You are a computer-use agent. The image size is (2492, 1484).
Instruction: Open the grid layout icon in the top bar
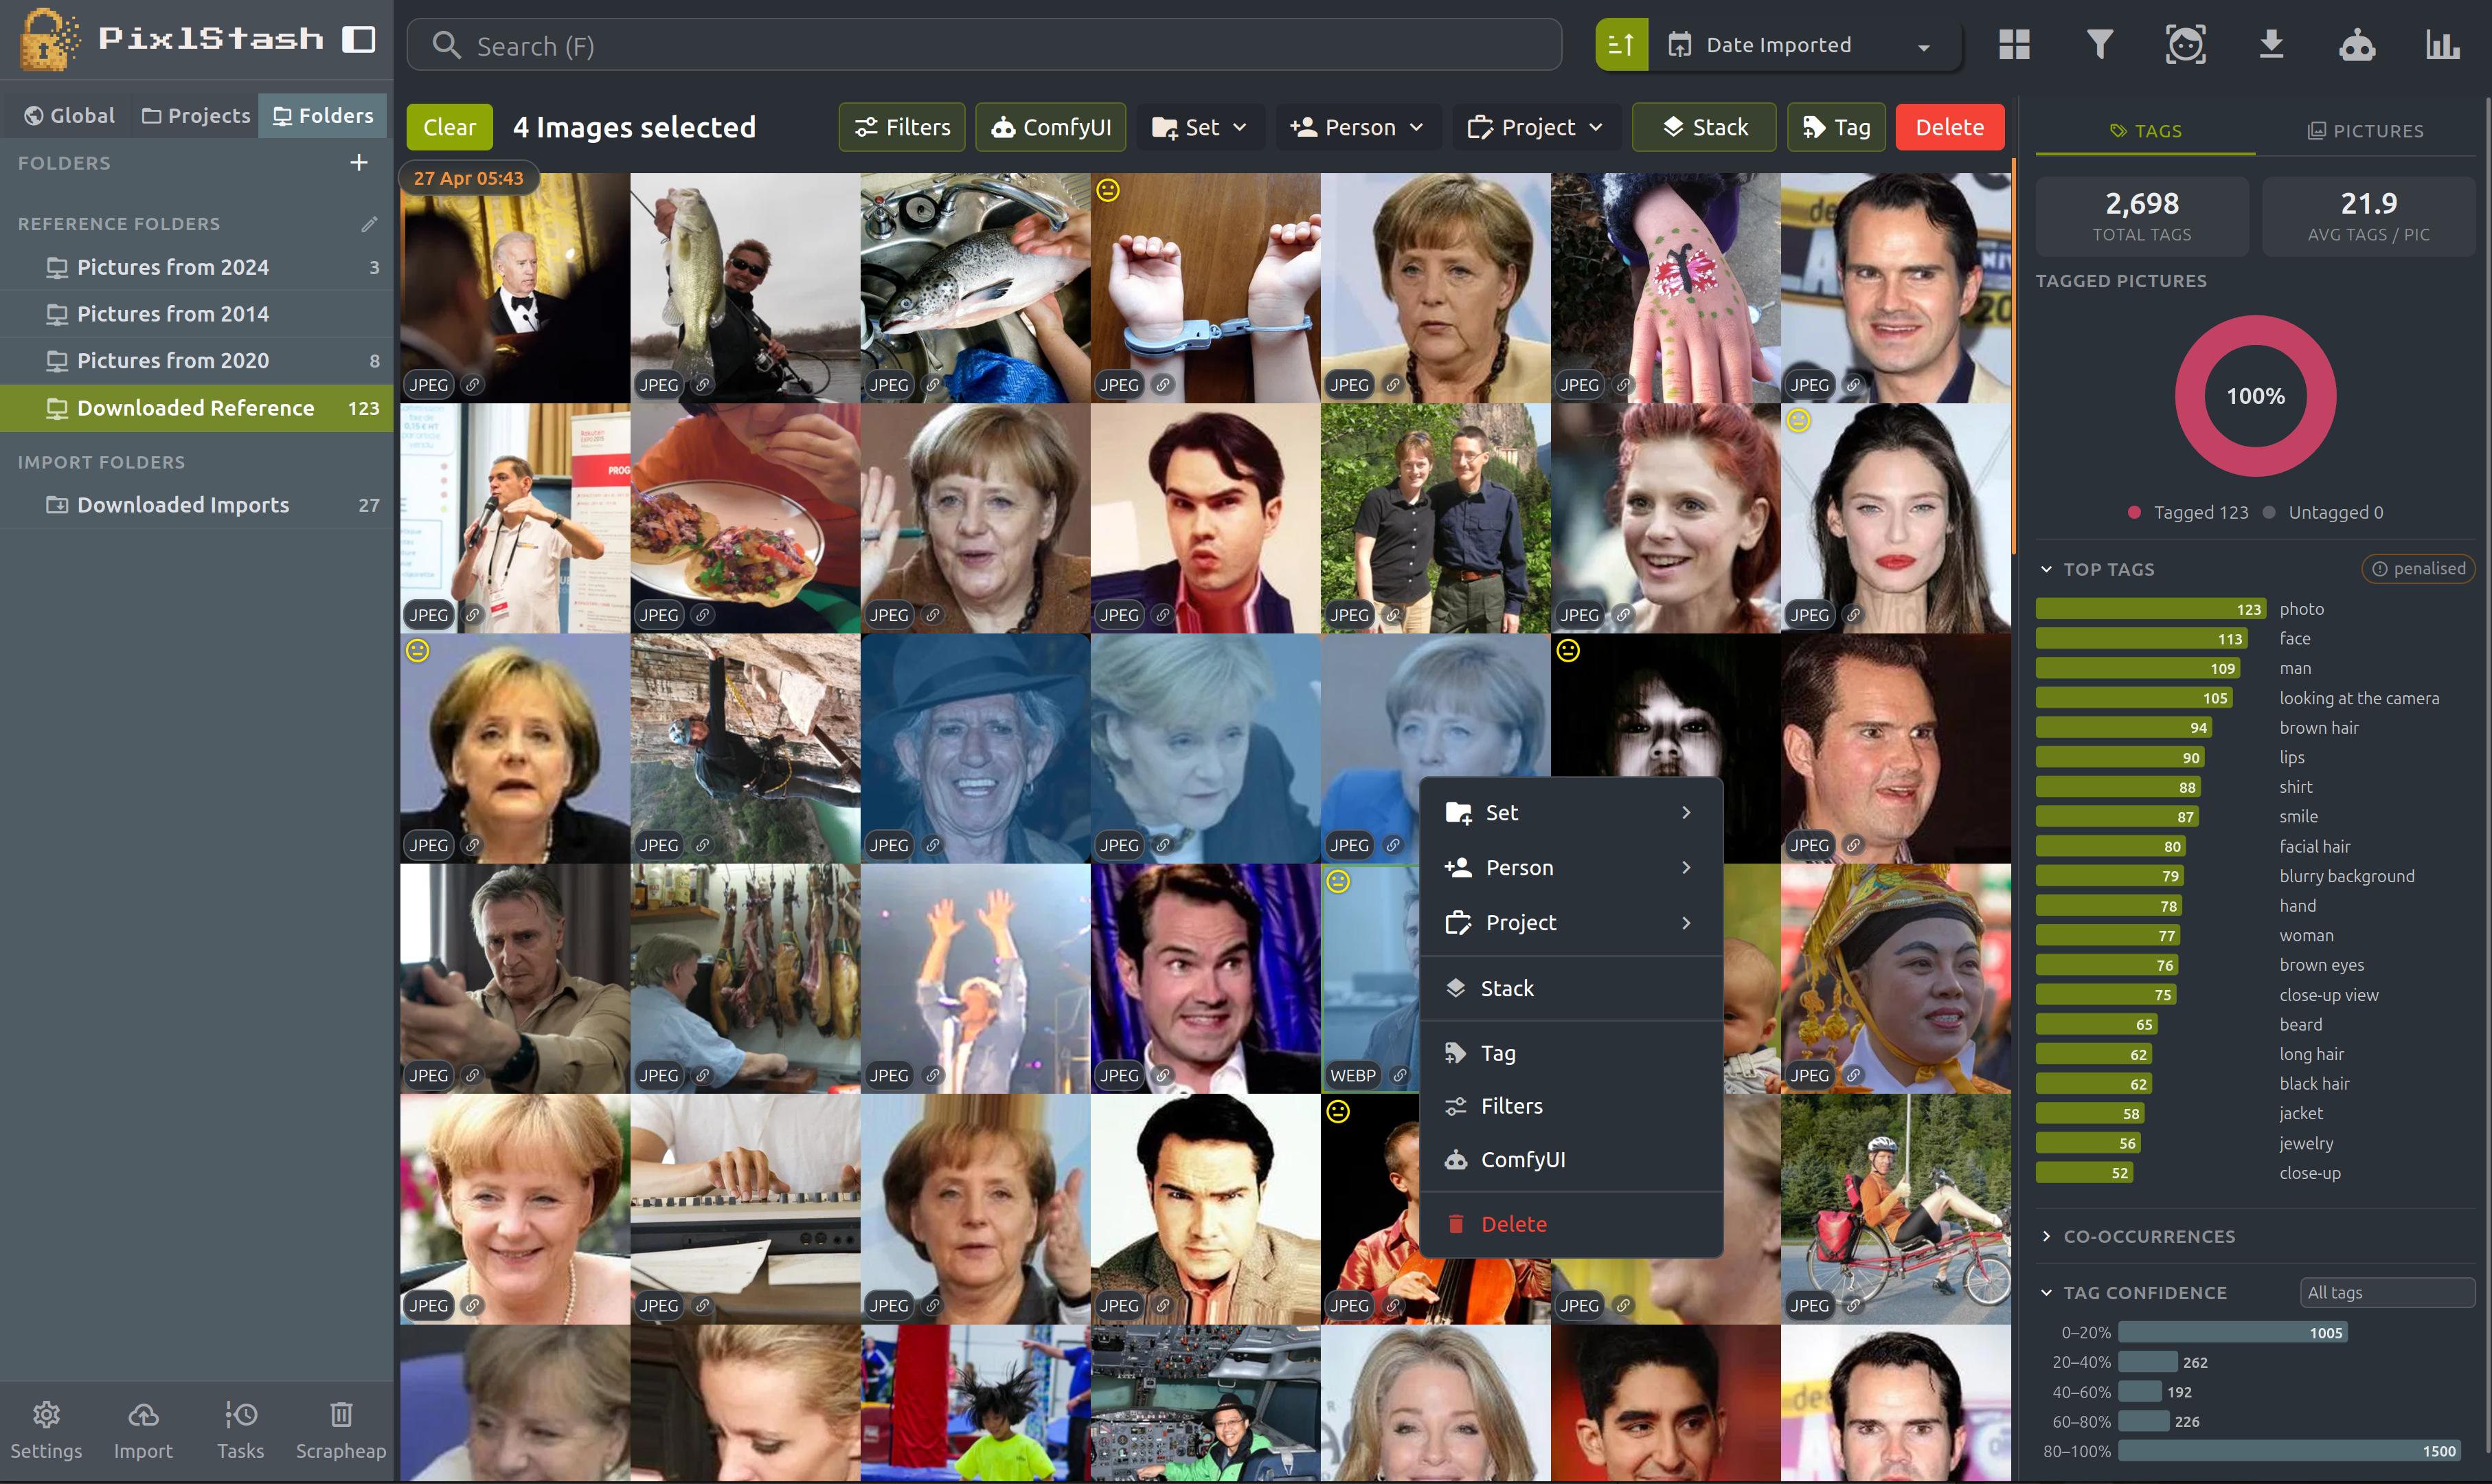click(x=2013, y=45)
